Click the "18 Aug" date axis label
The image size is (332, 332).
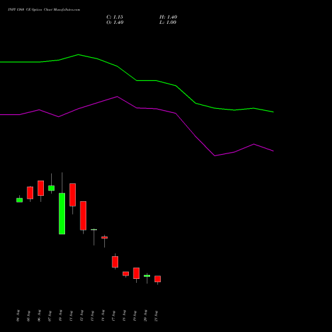coord(124,315)
